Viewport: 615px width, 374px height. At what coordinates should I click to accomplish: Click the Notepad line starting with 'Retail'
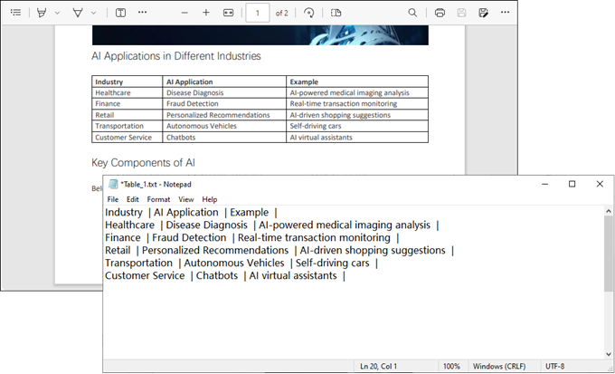point(279,250)
